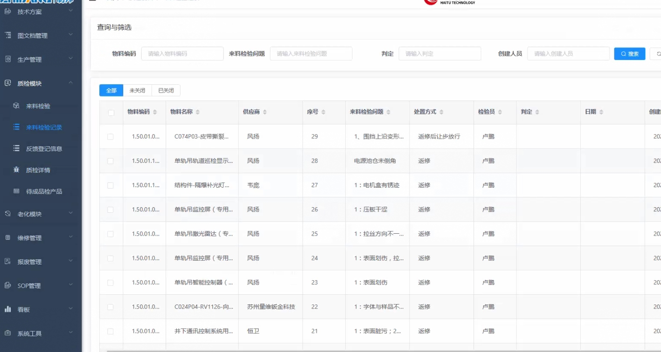Tick the select-all checkbox in table header

111,113
